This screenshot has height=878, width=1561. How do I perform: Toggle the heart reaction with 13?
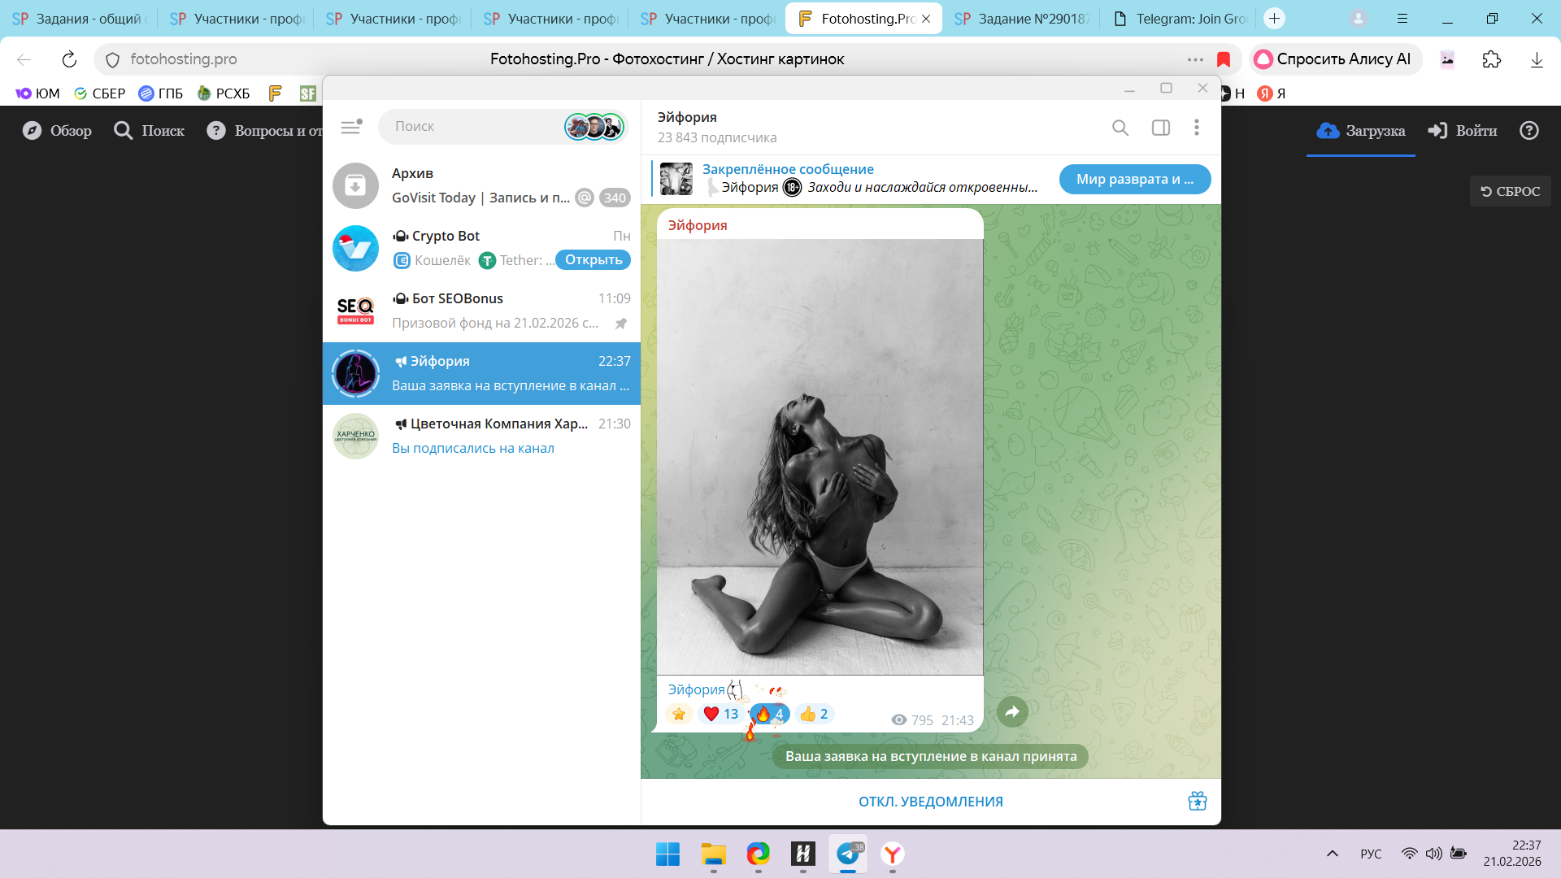pyautogui.click(x=720, y=714)
